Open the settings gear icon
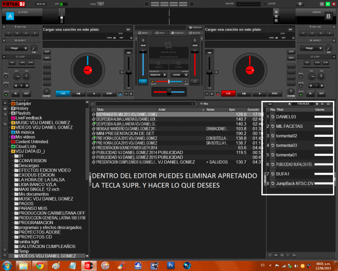This screenshot has height=271, width=338. click(300, 4)
